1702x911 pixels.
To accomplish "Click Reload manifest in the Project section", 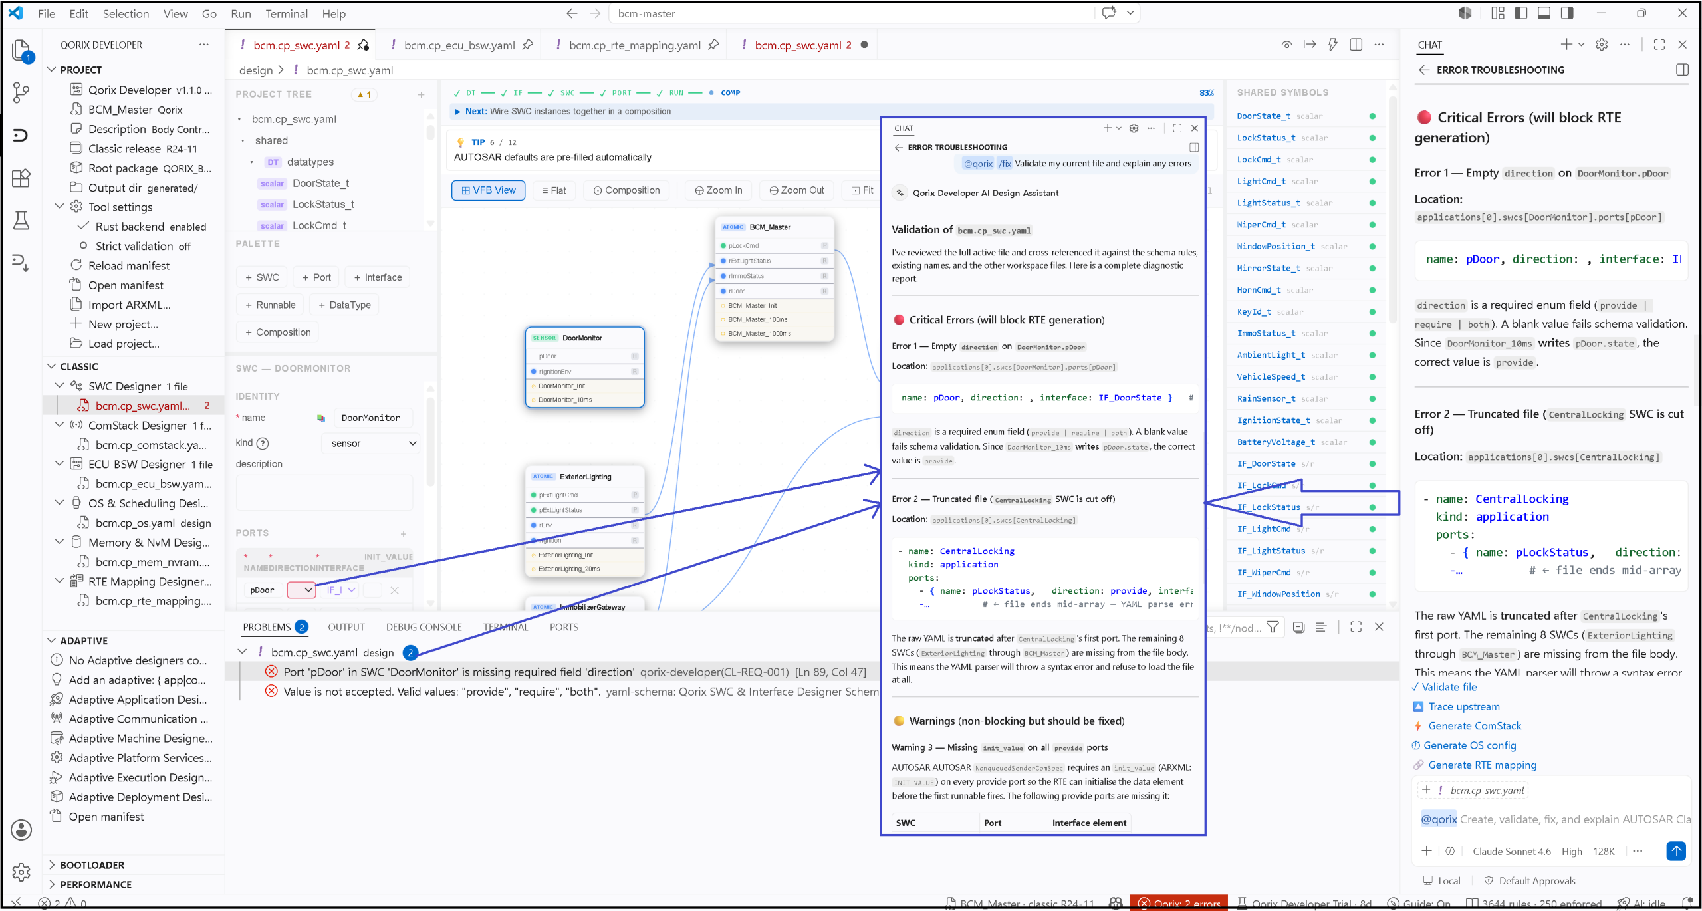I will 129,265.
